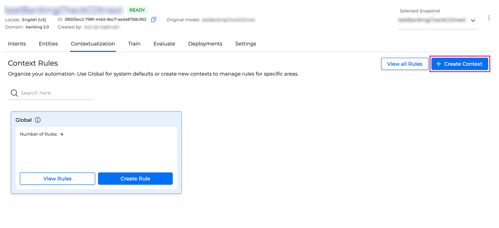Click the model ID value text
The width and height of the screenshot is (499, 228).
point(105,19)
